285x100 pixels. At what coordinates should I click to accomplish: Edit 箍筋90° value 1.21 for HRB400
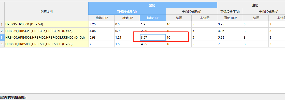click(x=127, y=38)
